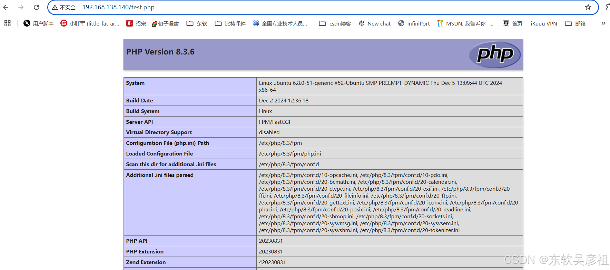Open the 用户脚本 bookmark
Screen dimensions: 610x270
39,23
